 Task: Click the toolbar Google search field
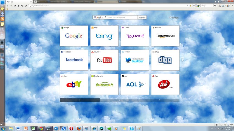coord(207,6)
